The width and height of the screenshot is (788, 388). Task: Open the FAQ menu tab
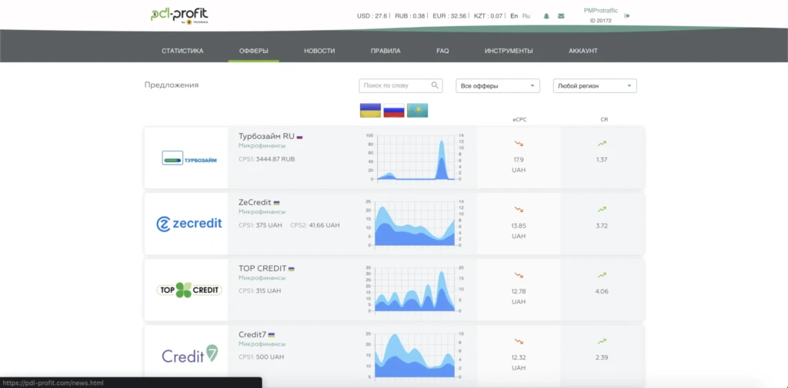click(x=442, y=51)
